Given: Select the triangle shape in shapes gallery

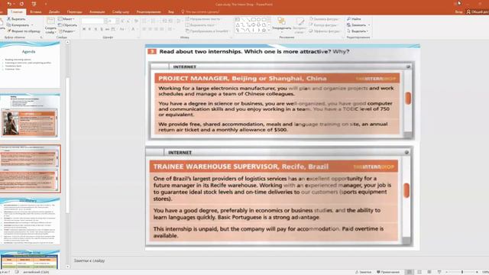Looking at the screenshot, I should point(238,25).
